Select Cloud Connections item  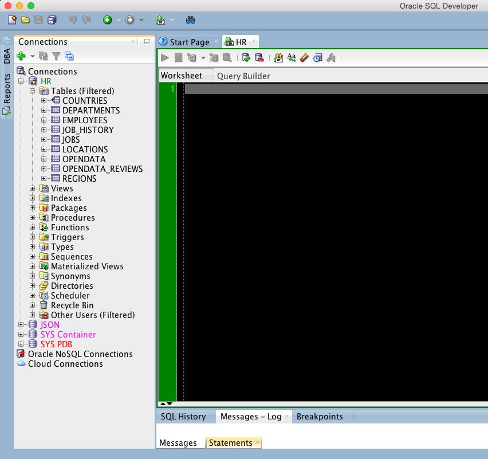tap(65, 364)
